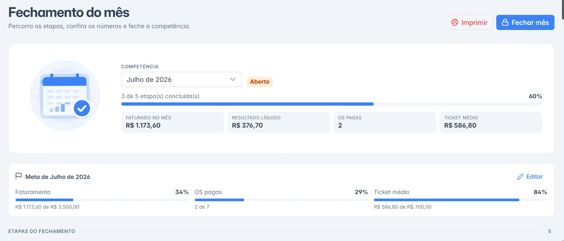Click "R$ 586,80 de R$ 700,00" text
The height and width of the screenshot is (241, 564).
[403, 207]
